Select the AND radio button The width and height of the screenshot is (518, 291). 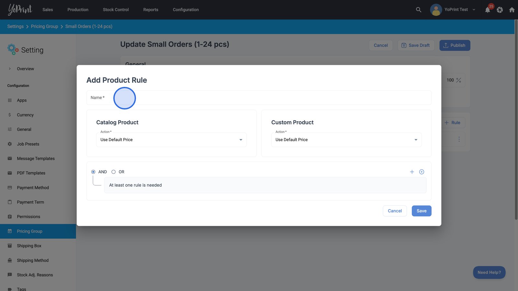[93, 172]
